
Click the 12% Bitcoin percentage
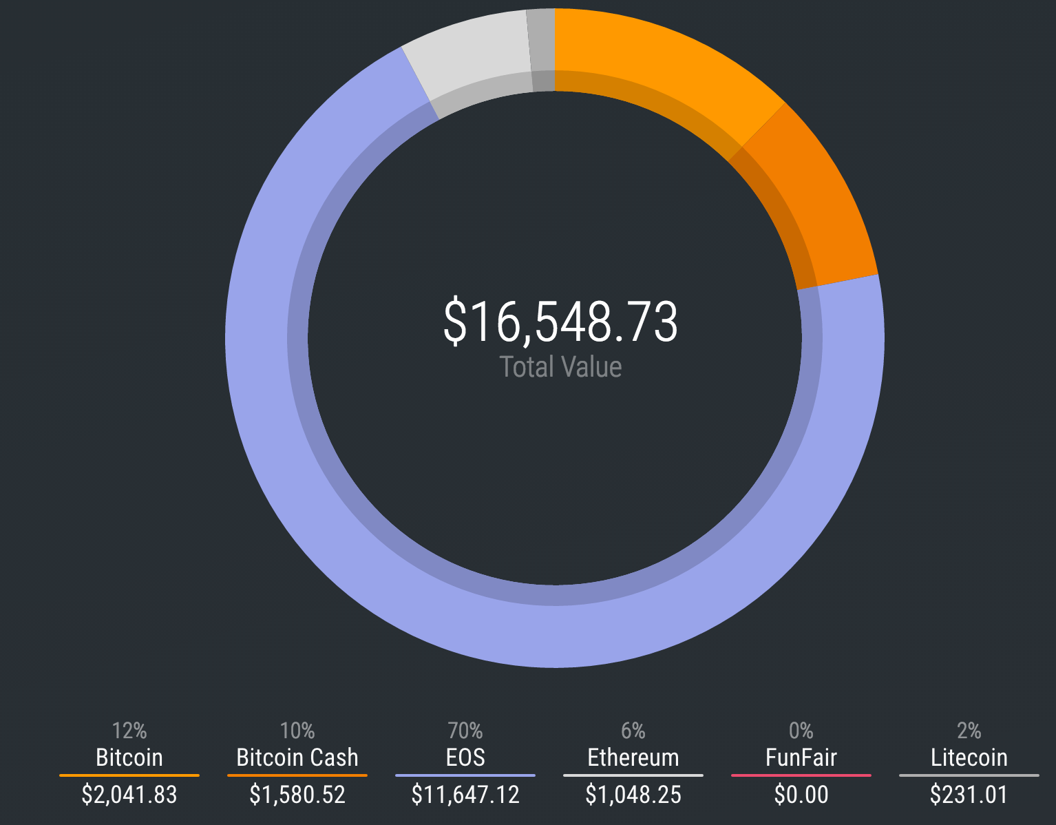point(129,730)
